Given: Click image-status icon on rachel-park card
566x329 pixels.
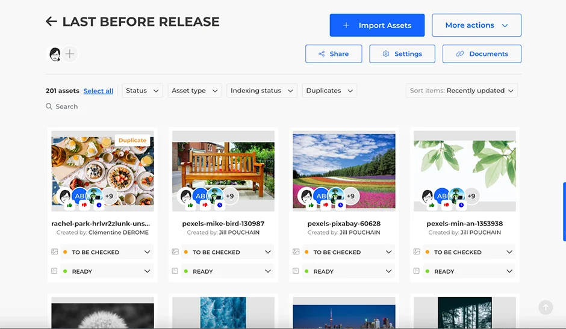Looking at the screenshot, I should pos(55,252).
